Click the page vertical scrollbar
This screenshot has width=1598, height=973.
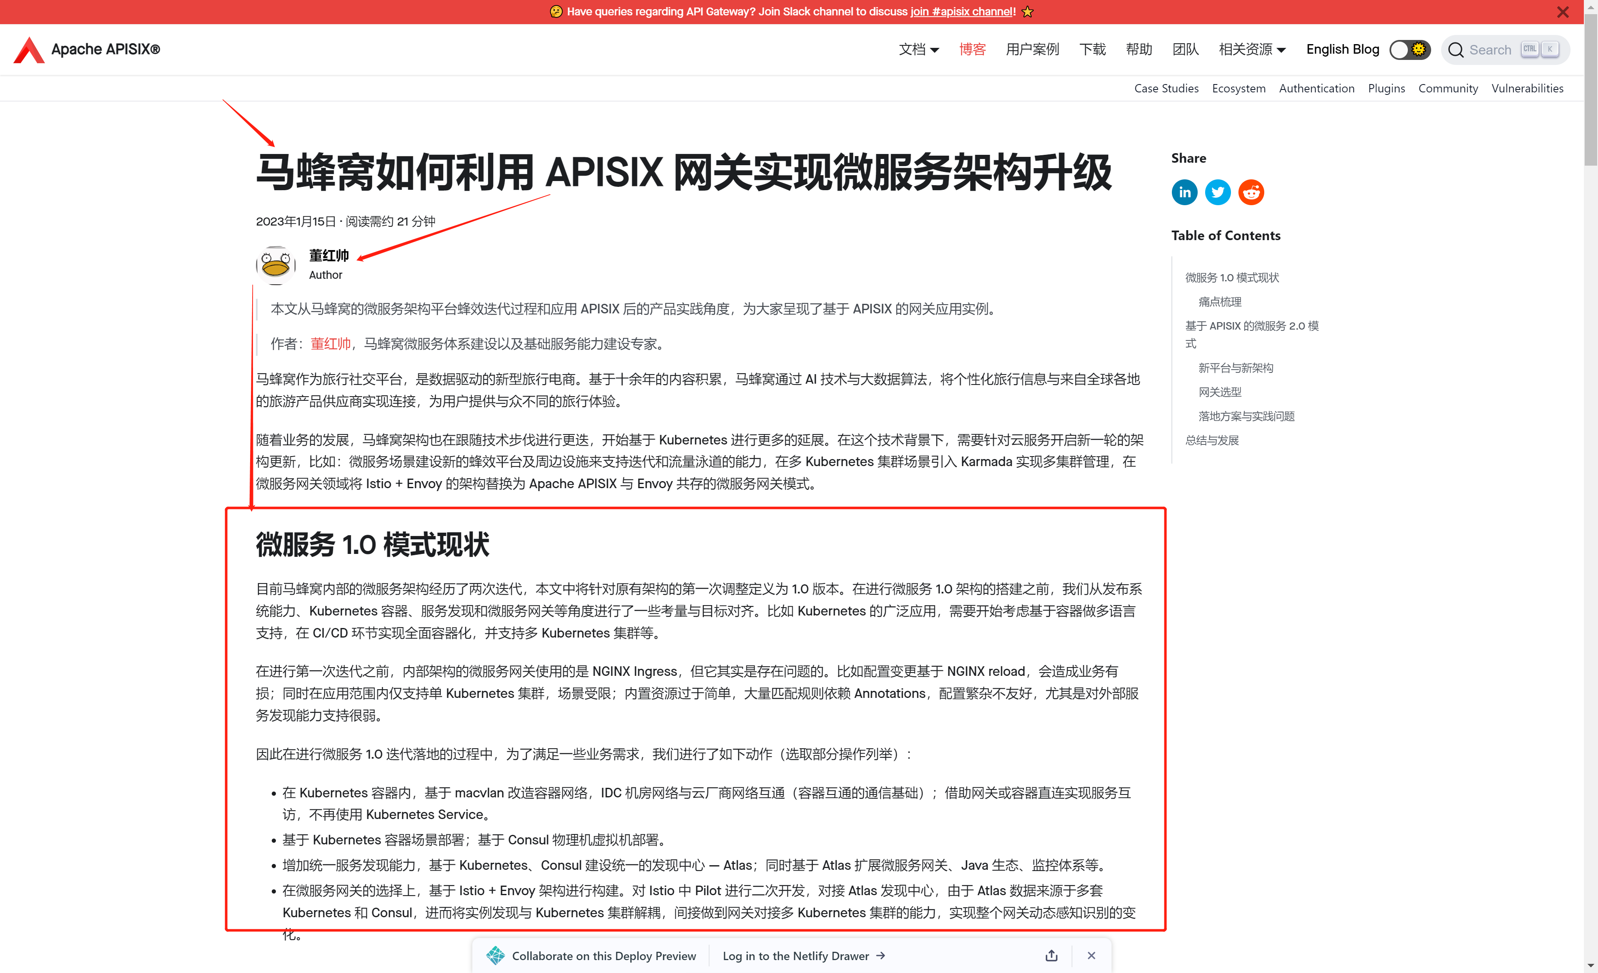tap(1590, 91)
